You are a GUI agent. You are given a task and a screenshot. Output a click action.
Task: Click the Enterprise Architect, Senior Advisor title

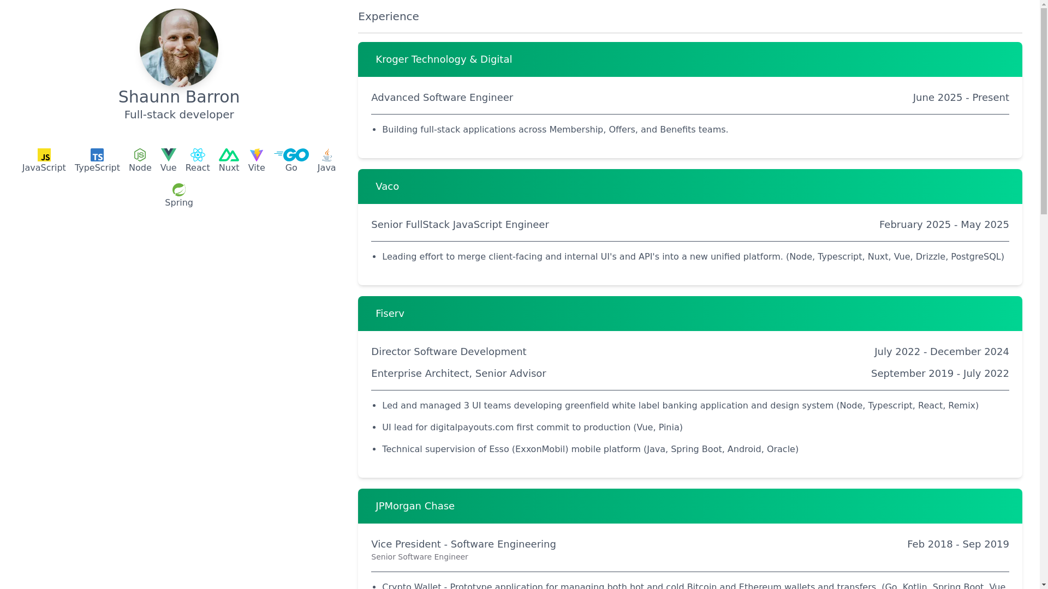click(x=458, y=374)
